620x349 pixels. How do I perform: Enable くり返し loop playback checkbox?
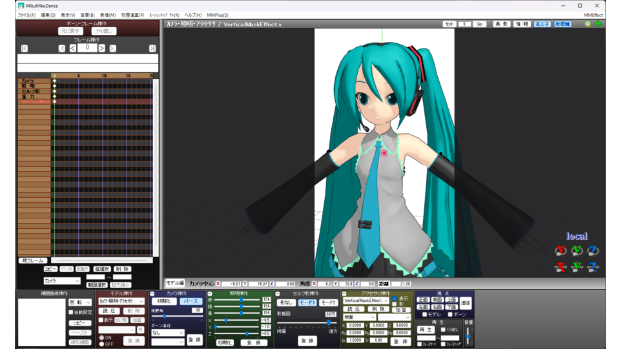443,330
